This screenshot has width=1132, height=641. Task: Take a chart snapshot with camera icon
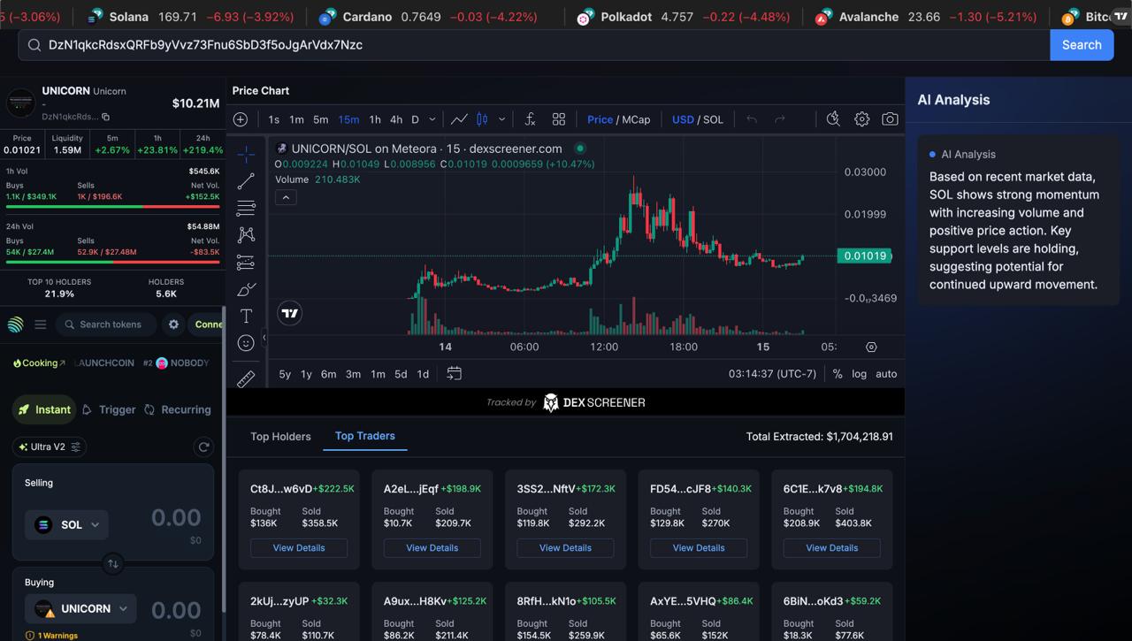pos(890,119)
